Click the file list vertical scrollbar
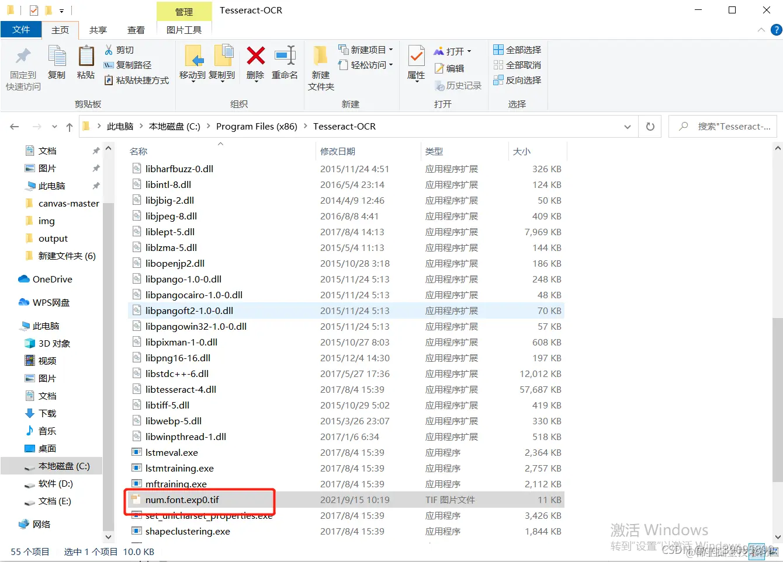Screen dimensions: 783x562 pyautogui.click(x=777, y=400)
